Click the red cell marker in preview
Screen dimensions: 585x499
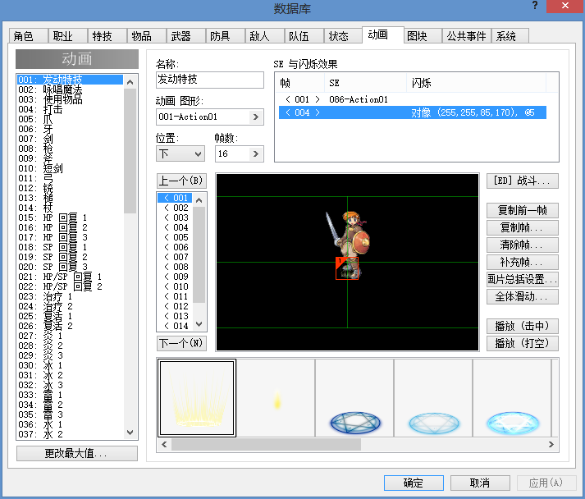347,268
